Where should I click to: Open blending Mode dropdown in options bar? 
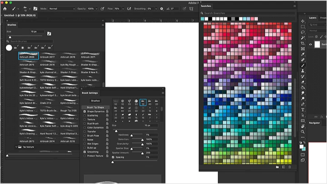point(62,9)
